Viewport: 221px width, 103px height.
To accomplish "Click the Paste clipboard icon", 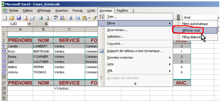I will point(84,18).
